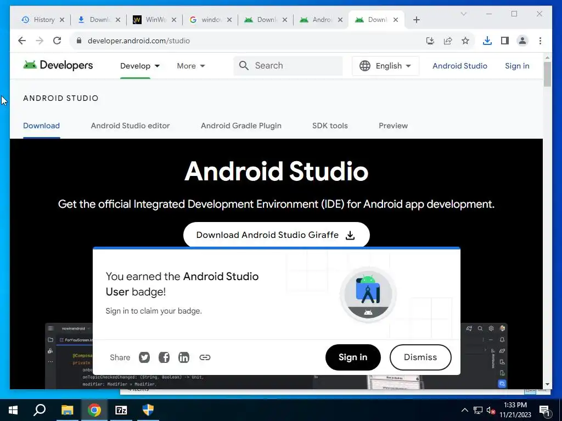Open the Chrome profile avatar
This screenshot has height=421, width=562.
(x=522, y=41)
